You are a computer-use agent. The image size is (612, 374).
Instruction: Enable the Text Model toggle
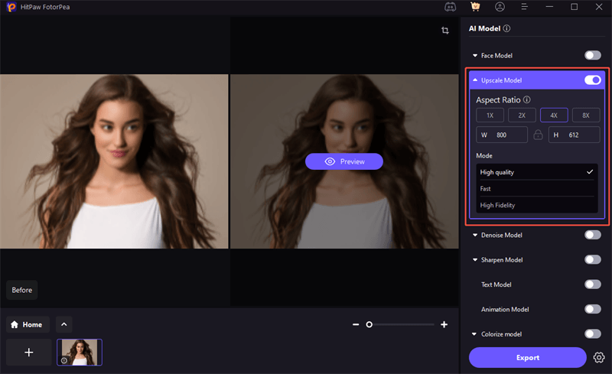tap(592, 285)
